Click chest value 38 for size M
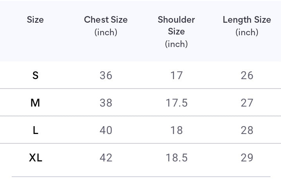Image resolution: width=281 pixels, height=181 pixels. click(106, 103)
